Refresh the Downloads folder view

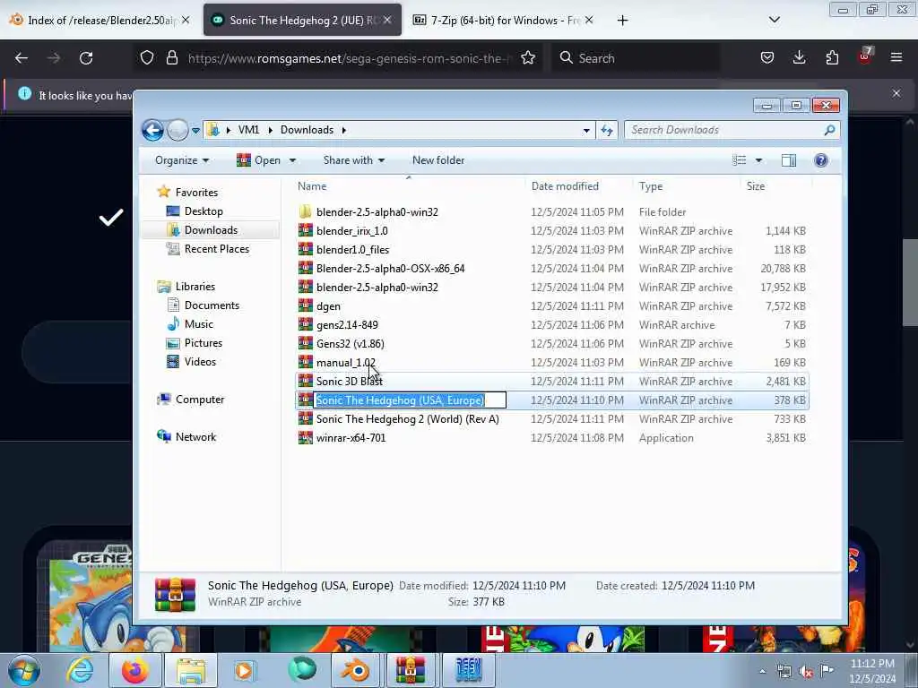(607, 130)
